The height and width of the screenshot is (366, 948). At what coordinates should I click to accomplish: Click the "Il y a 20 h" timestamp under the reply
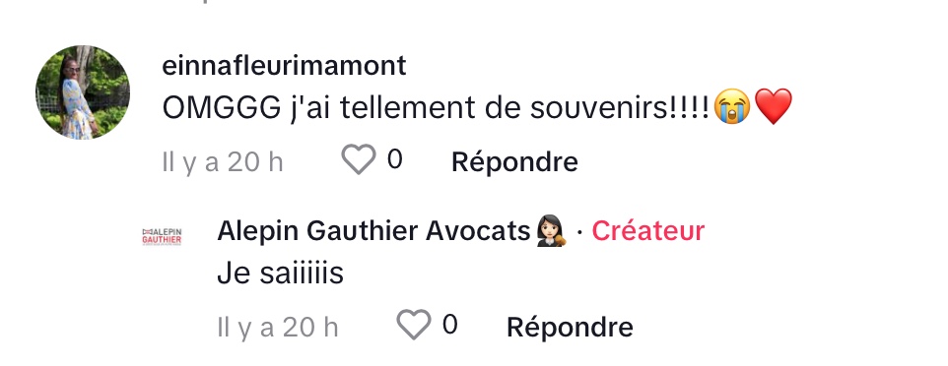coord(278,328)
